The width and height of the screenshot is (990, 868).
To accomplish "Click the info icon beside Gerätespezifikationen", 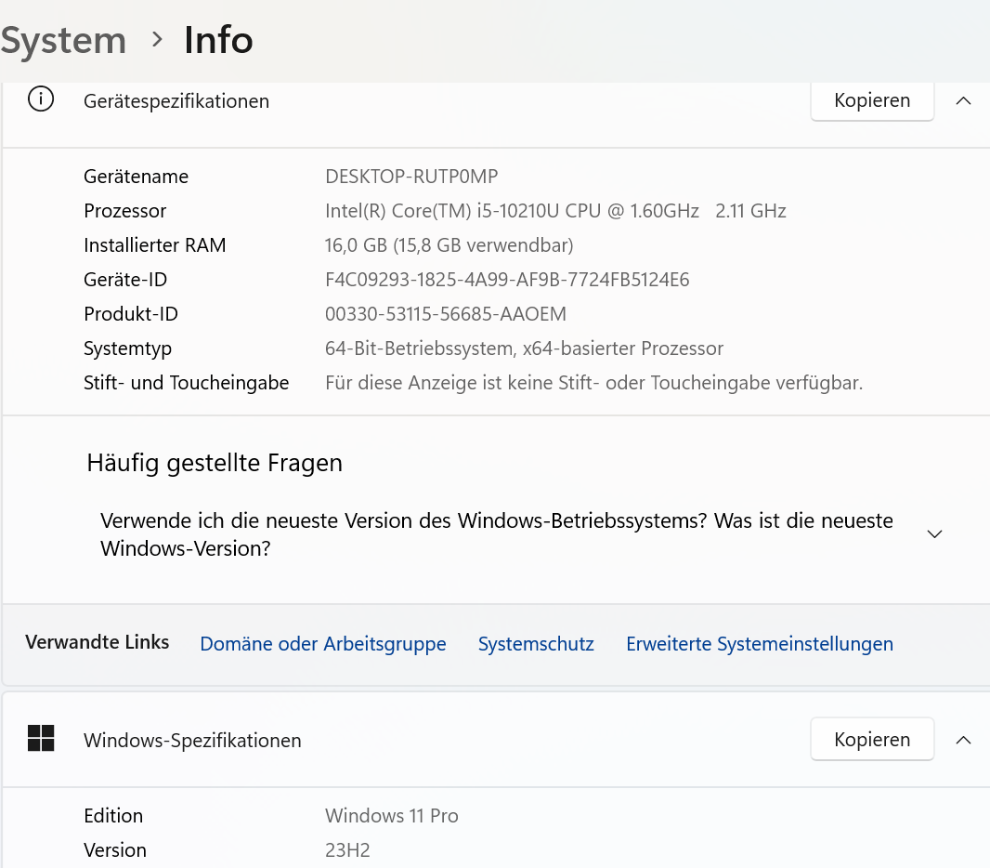I will [x=41, y=99].
